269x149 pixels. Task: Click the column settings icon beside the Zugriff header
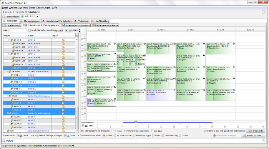pos(77,35)
